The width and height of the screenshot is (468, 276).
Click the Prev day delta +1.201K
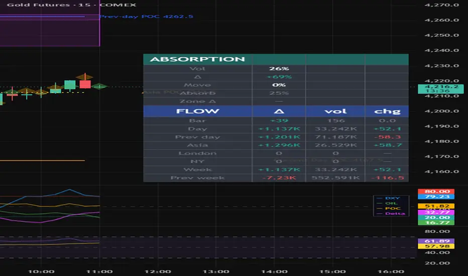tap(279, 137)
